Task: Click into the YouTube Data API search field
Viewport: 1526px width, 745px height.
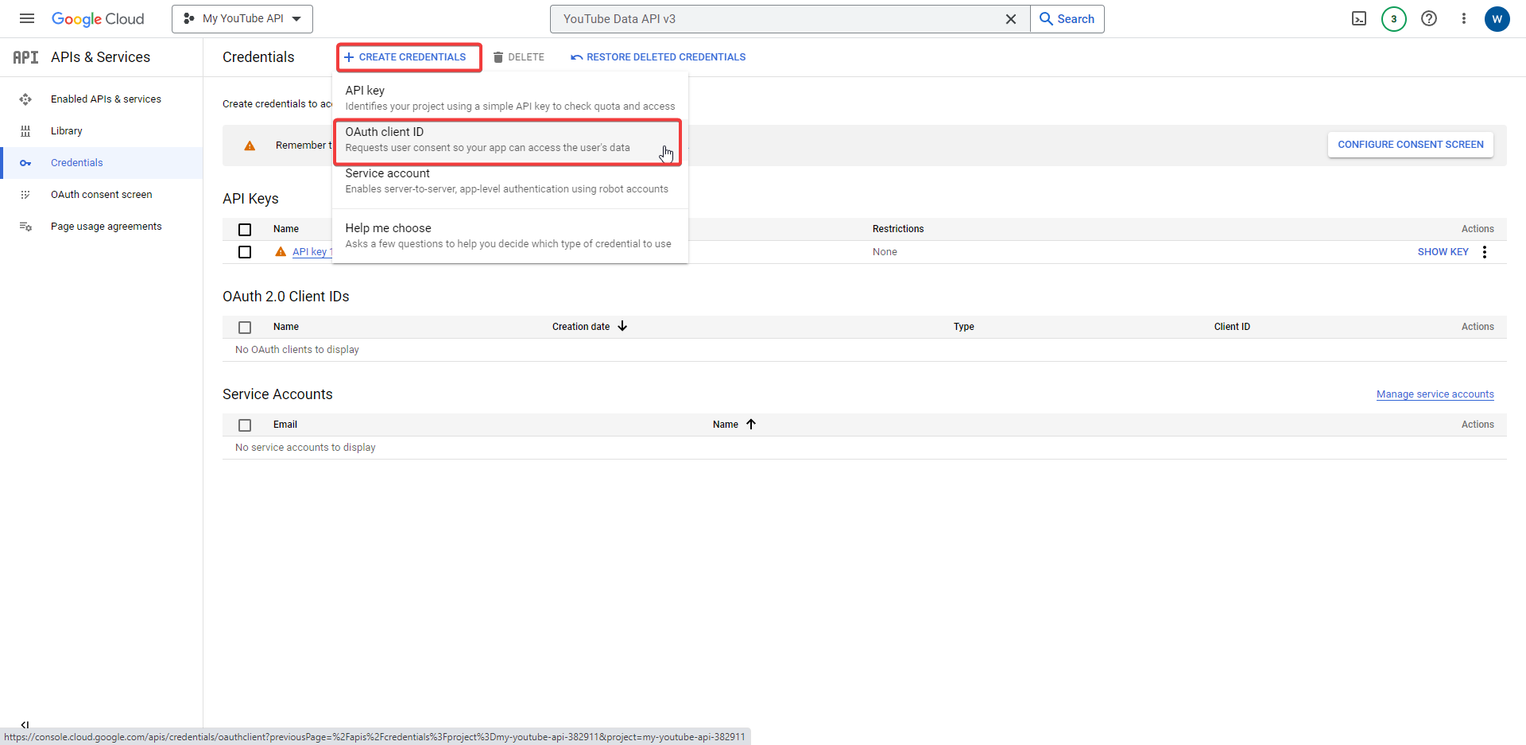Action: (x=775, y=19)
